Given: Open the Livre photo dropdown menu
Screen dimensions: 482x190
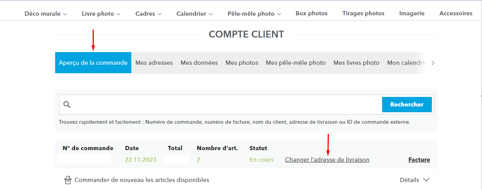Looking at the screenshot, I should 101,14.
